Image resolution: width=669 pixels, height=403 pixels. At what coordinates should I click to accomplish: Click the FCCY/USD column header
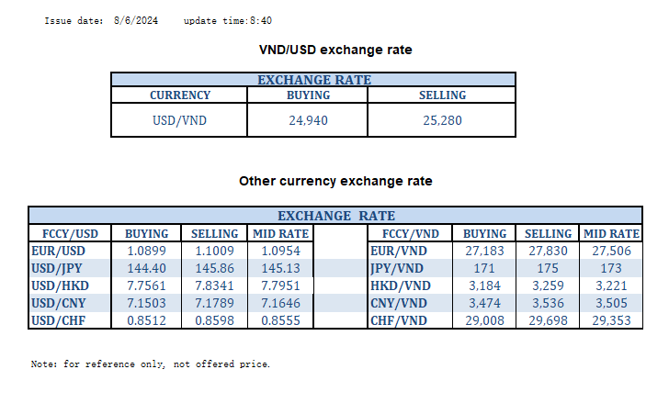click(64, 233)
